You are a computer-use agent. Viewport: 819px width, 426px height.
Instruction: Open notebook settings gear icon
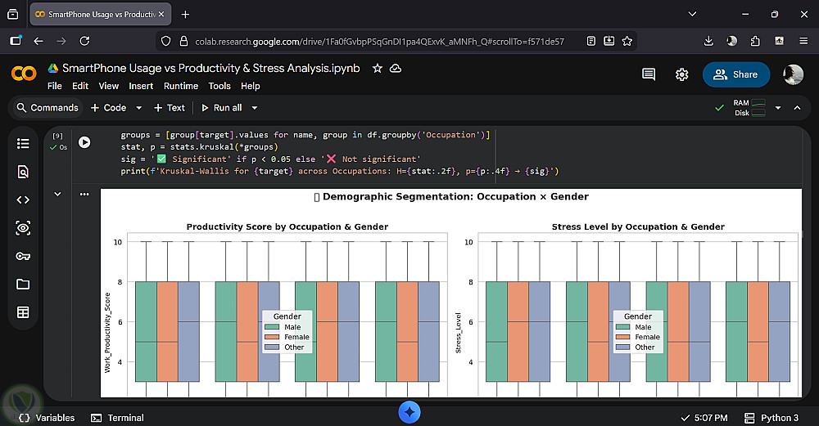681,74
